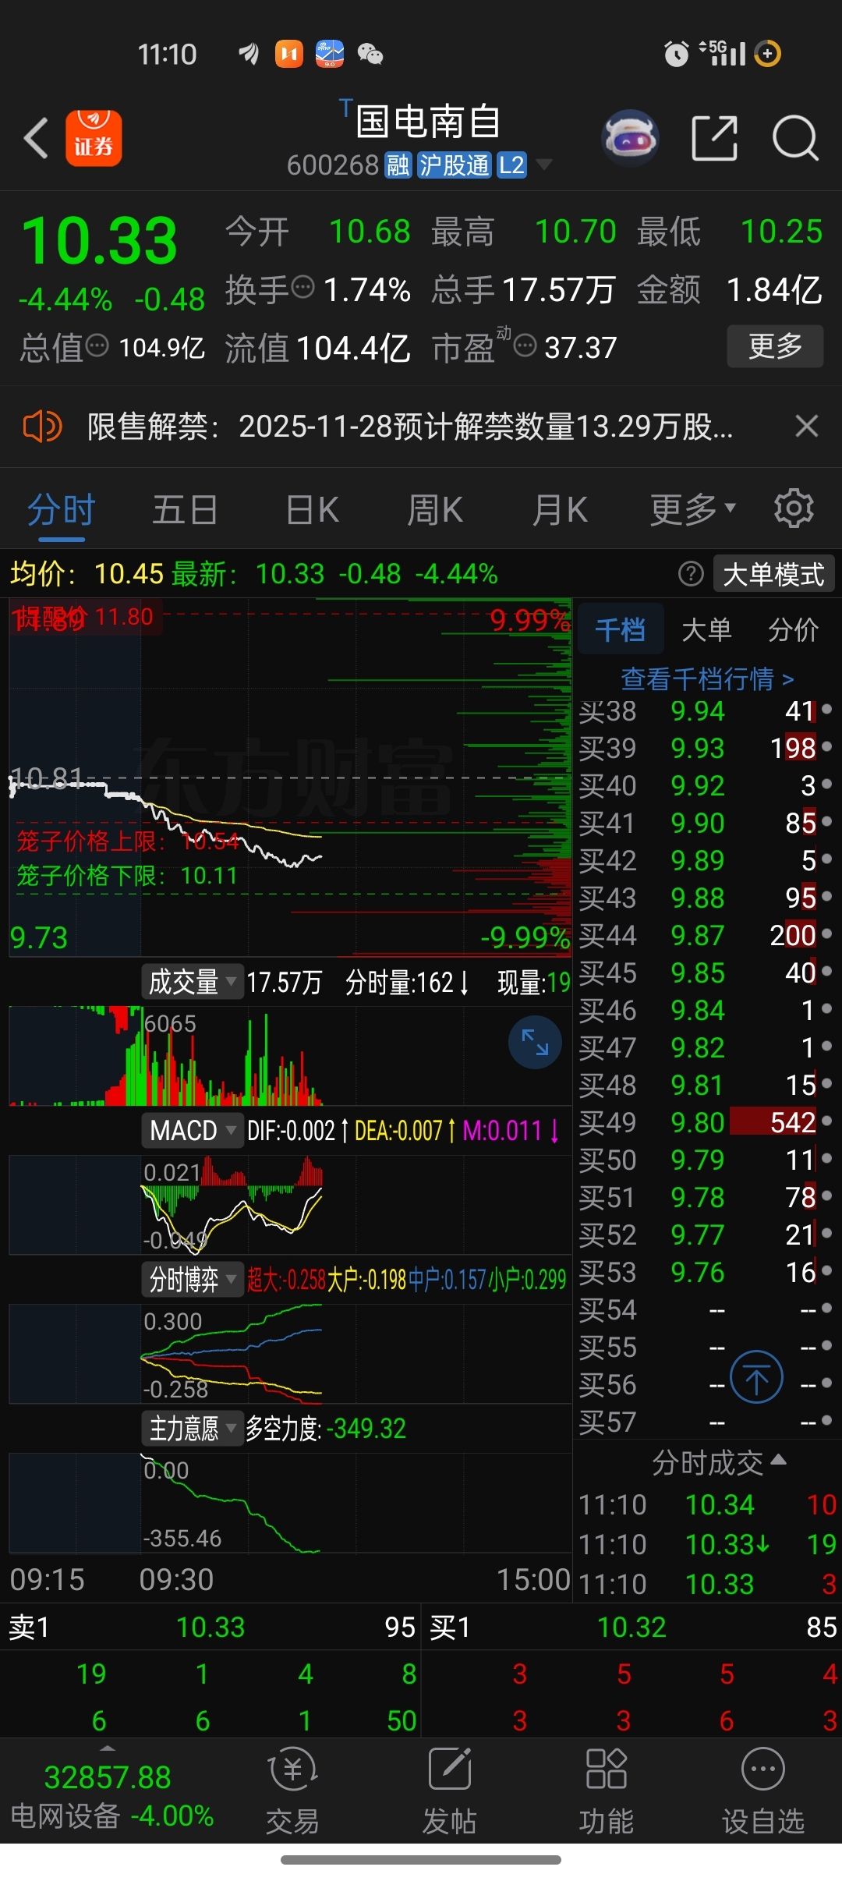Select 买39 row at 9.93
This screenshot has width=842, height=1881.
706,748
